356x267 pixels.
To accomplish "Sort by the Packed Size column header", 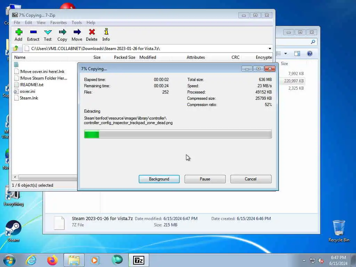I will (124, 57).
